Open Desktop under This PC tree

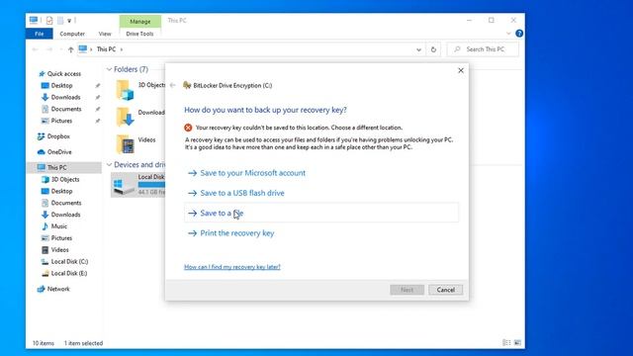click(x=61, y=191)
